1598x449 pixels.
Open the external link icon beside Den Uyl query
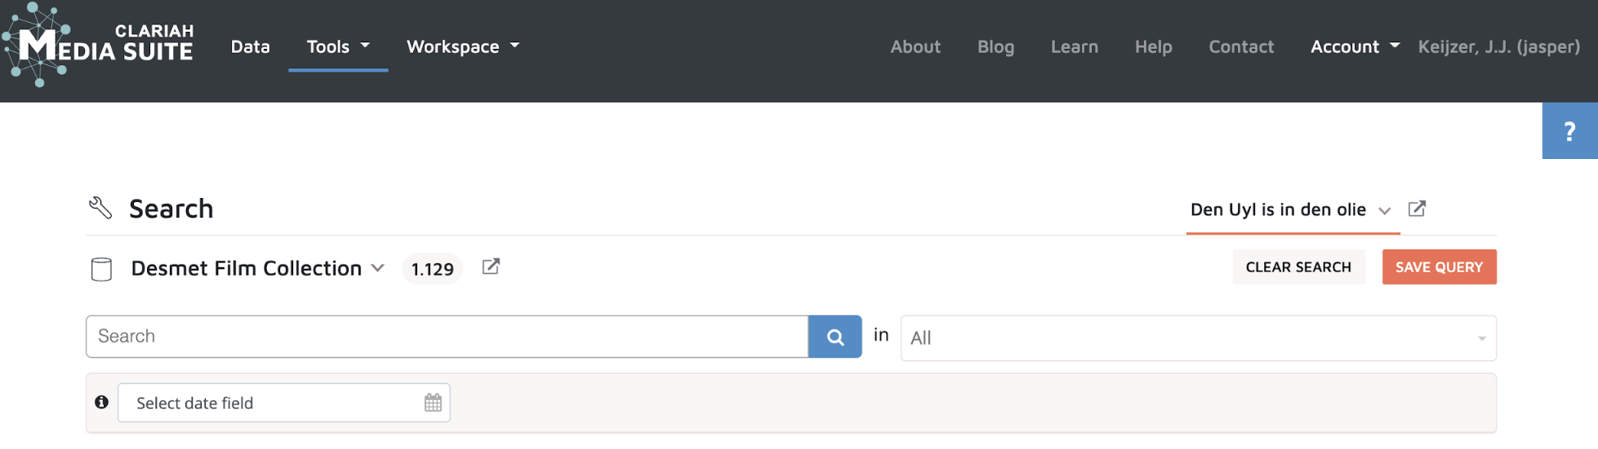click(1417, 209)
